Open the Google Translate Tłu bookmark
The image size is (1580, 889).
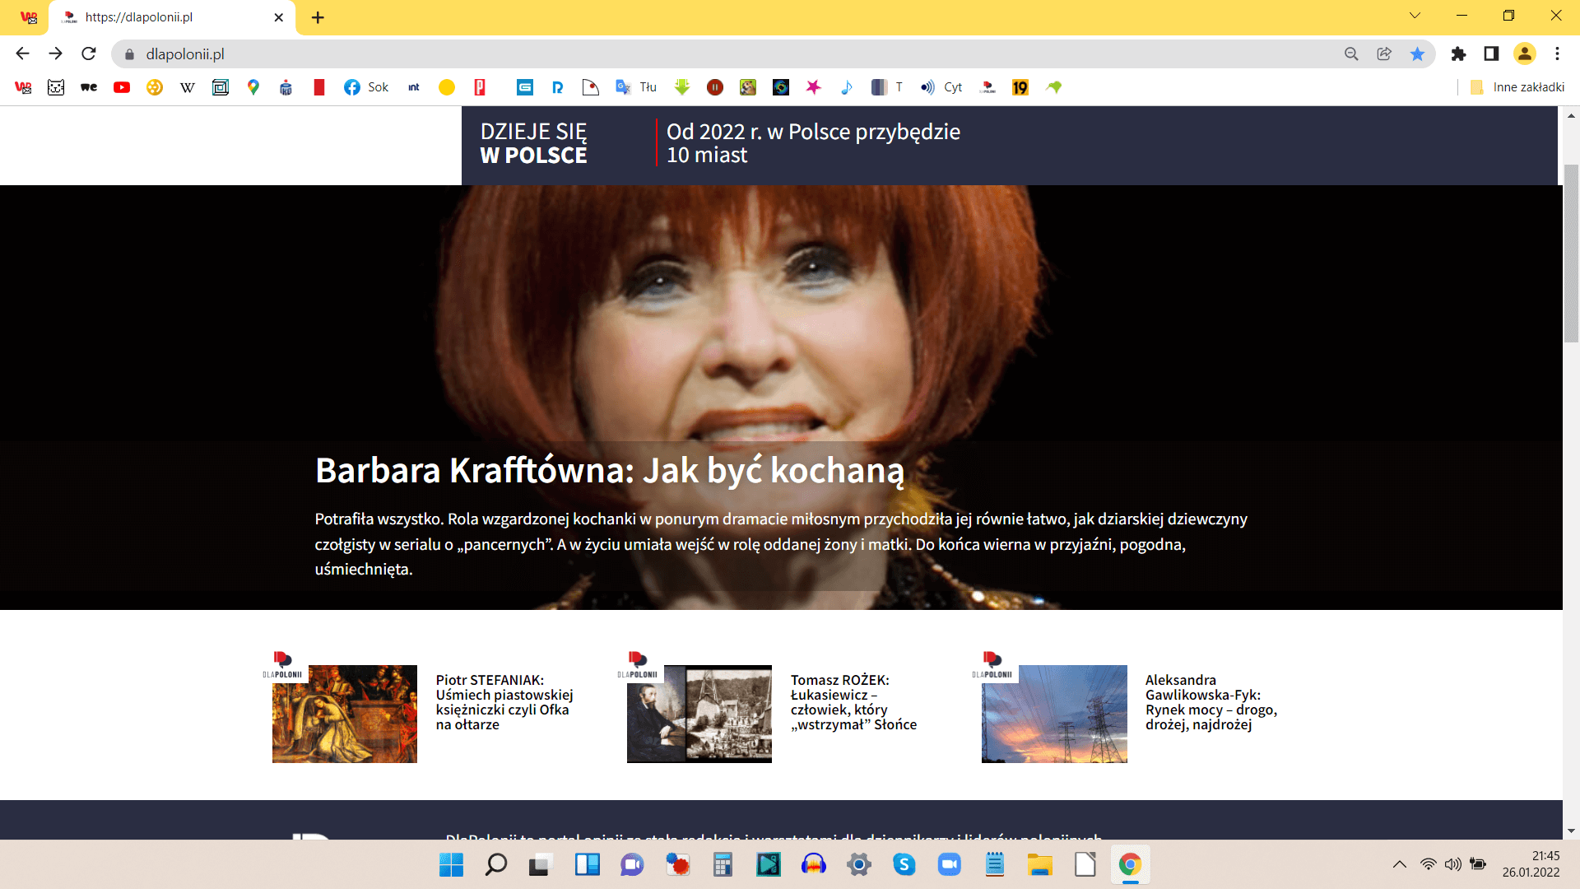pos(636,87)
